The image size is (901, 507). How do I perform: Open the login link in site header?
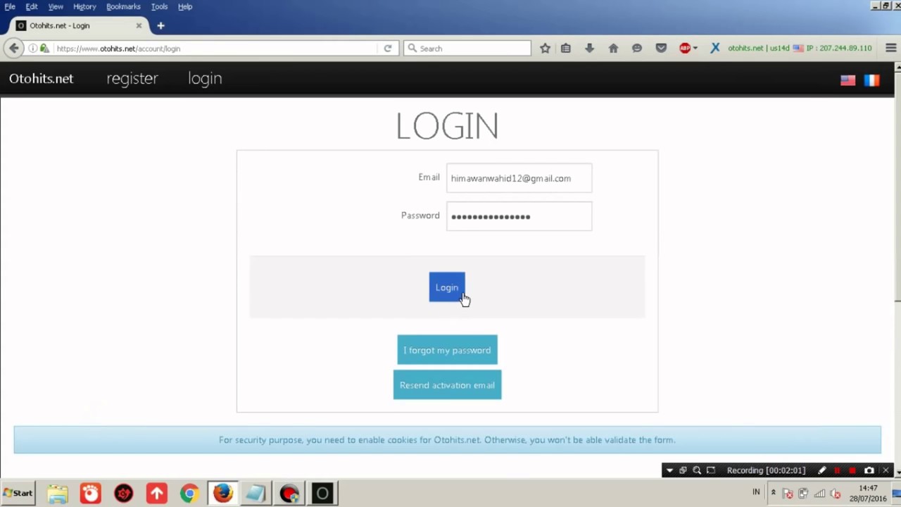coord(205,78)
